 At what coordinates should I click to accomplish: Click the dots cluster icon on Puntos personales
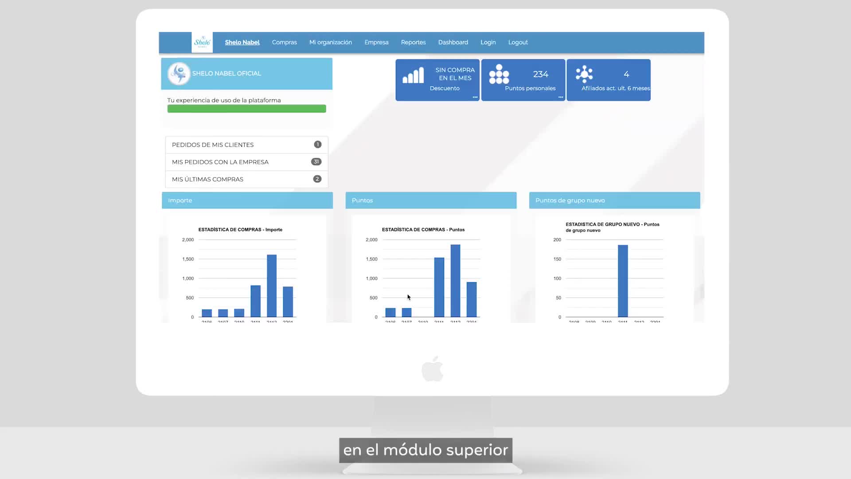tap(499, 75)
